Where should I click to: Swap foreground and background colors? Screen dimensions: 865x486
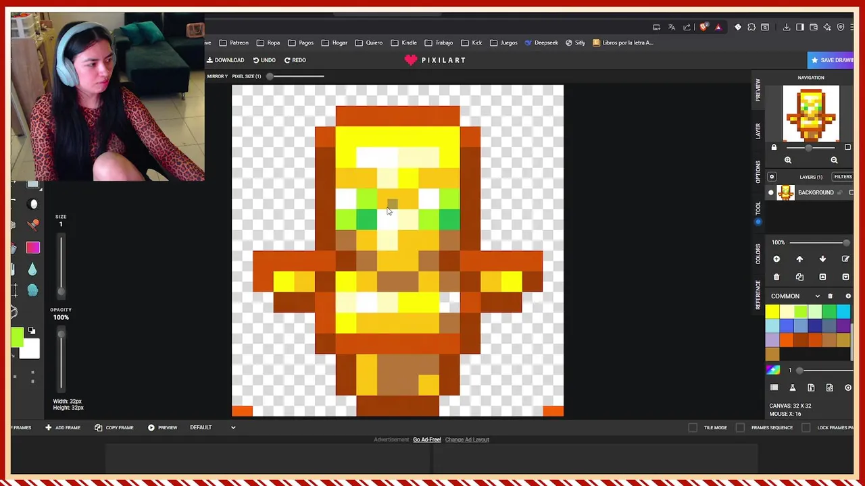[32, 331]
